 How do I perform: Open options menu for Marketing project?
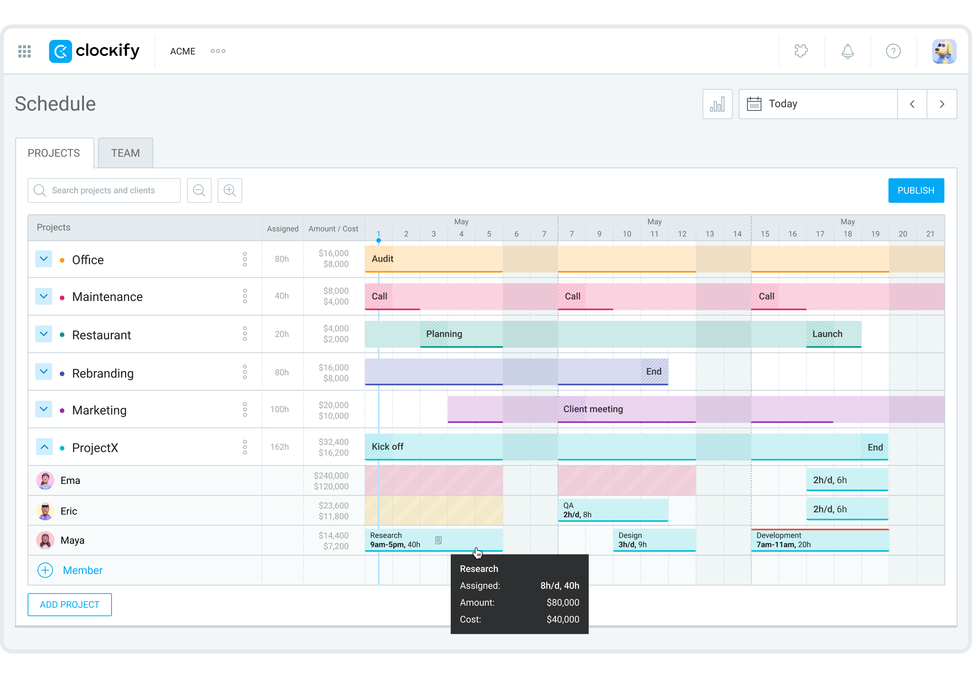(x=245, y=409)
